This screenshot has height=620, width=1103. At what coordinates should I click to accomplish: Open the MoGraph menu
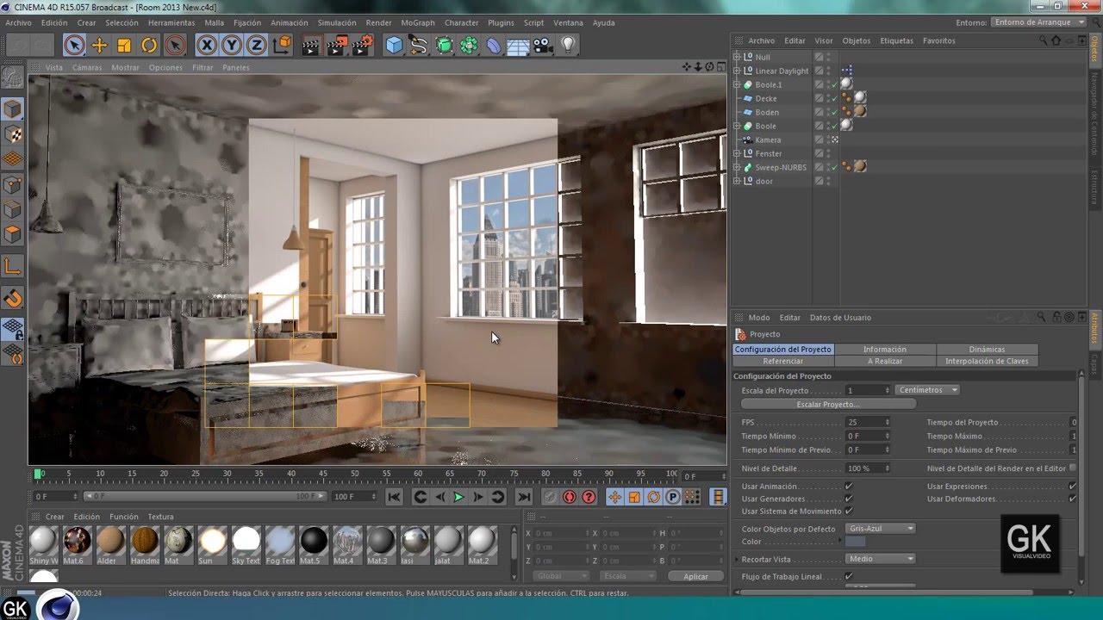click(x=418, y=23)
